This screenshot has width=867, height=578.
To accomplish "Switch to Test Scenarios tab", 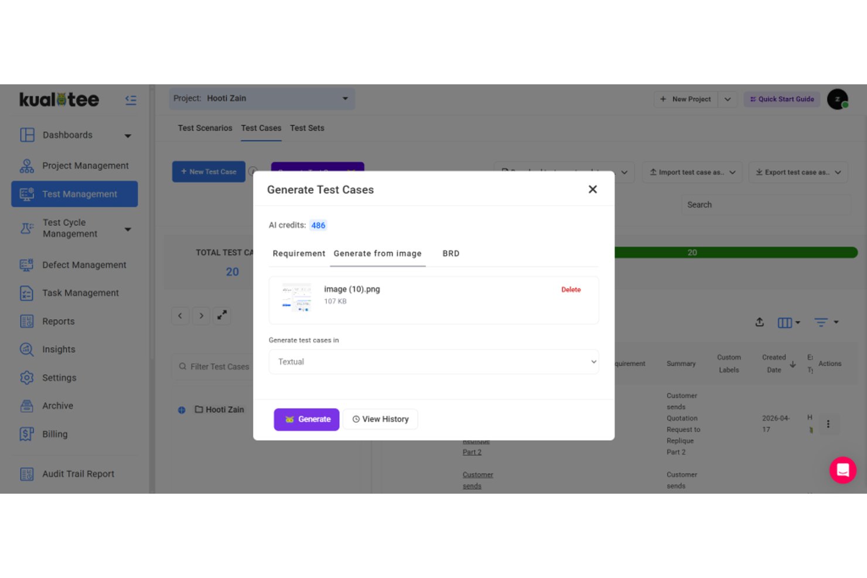I will point(205,128).
